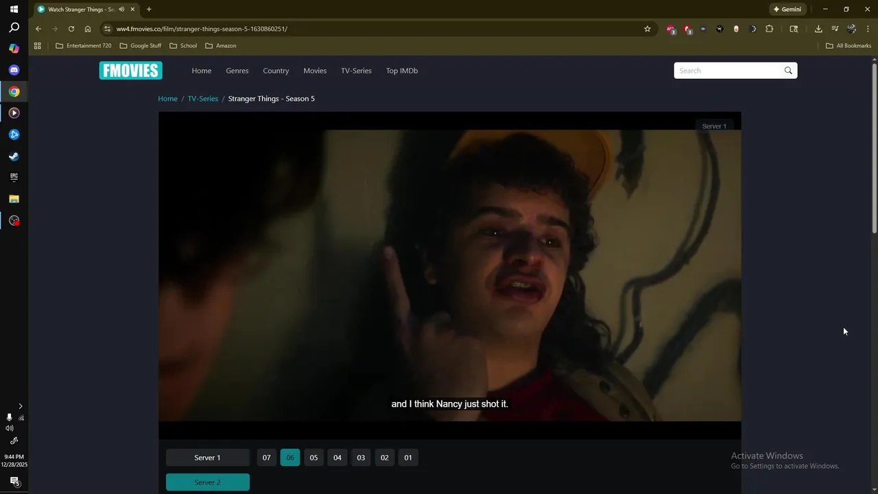Switch to Server 2

[207, 482]
